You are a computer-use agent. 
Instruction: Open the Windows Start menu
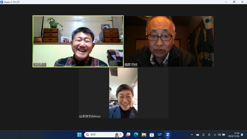click(x=80, y=135)
